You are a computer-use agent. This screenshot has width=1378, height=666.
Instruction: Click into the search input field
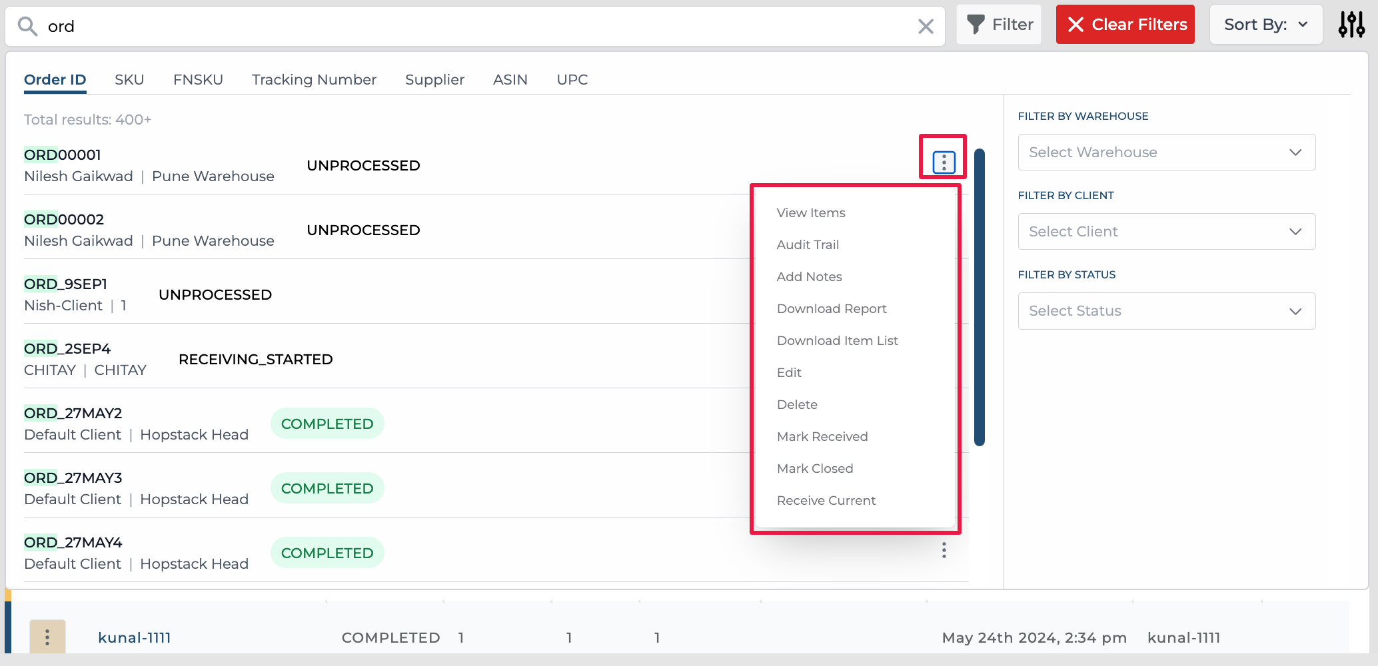point(466,27)
